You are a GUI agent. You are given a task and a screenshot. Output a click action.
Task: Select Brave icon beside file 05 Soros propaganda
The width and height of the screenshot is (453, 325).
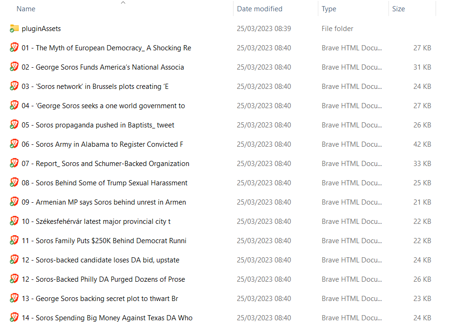[15, 125]
